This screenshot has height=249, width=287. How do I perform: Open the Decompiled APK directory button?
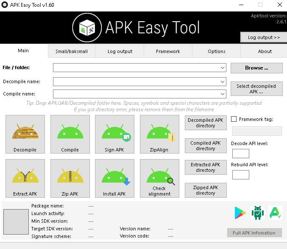206,123
